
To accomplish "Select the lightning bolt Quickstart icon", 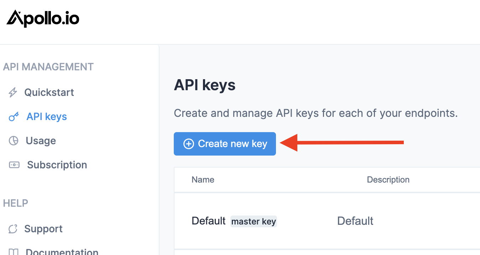I will pyautogui.click(x=13, y=92).
